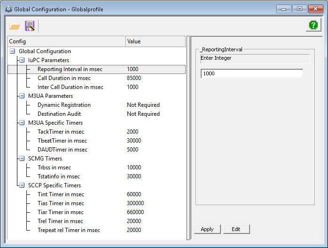Image resolution: width=328 pixels, height=248 pixels.
Task: Select Trepeat rel Timer in msec row
Action: [x=96, y=230]
